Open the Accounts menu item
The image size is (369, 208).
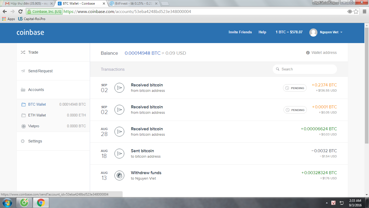53,90
